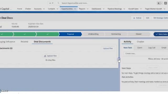Click the Mark Sales Stage button

tap(161, 34)
